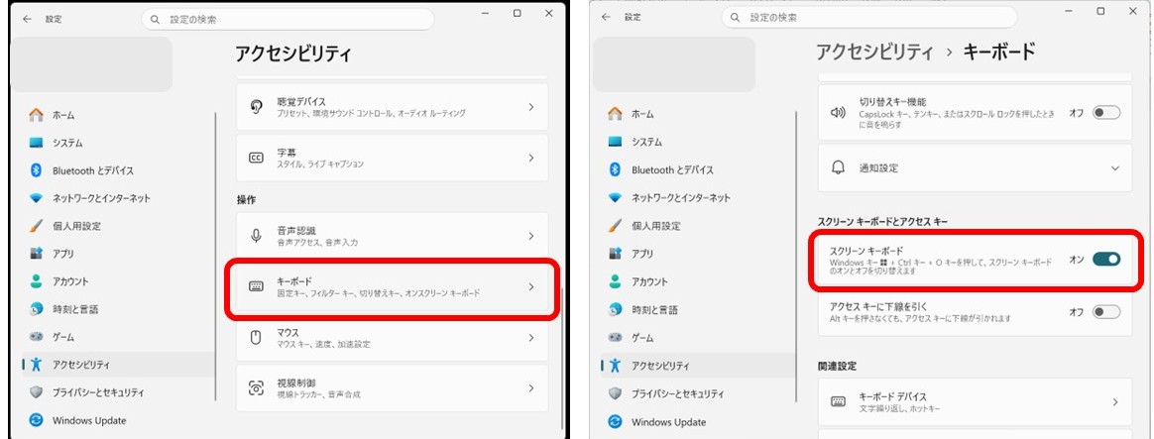Click the 切り替えキー機能 speaker icon
Viewport: 1154px width, 439px height.
tap(838, 113)
